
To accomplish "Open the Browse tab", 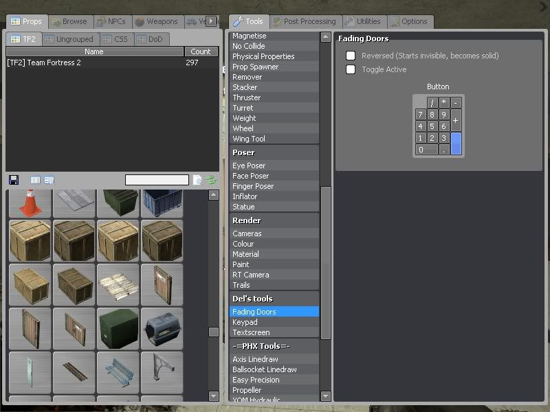I will point(70,22).
